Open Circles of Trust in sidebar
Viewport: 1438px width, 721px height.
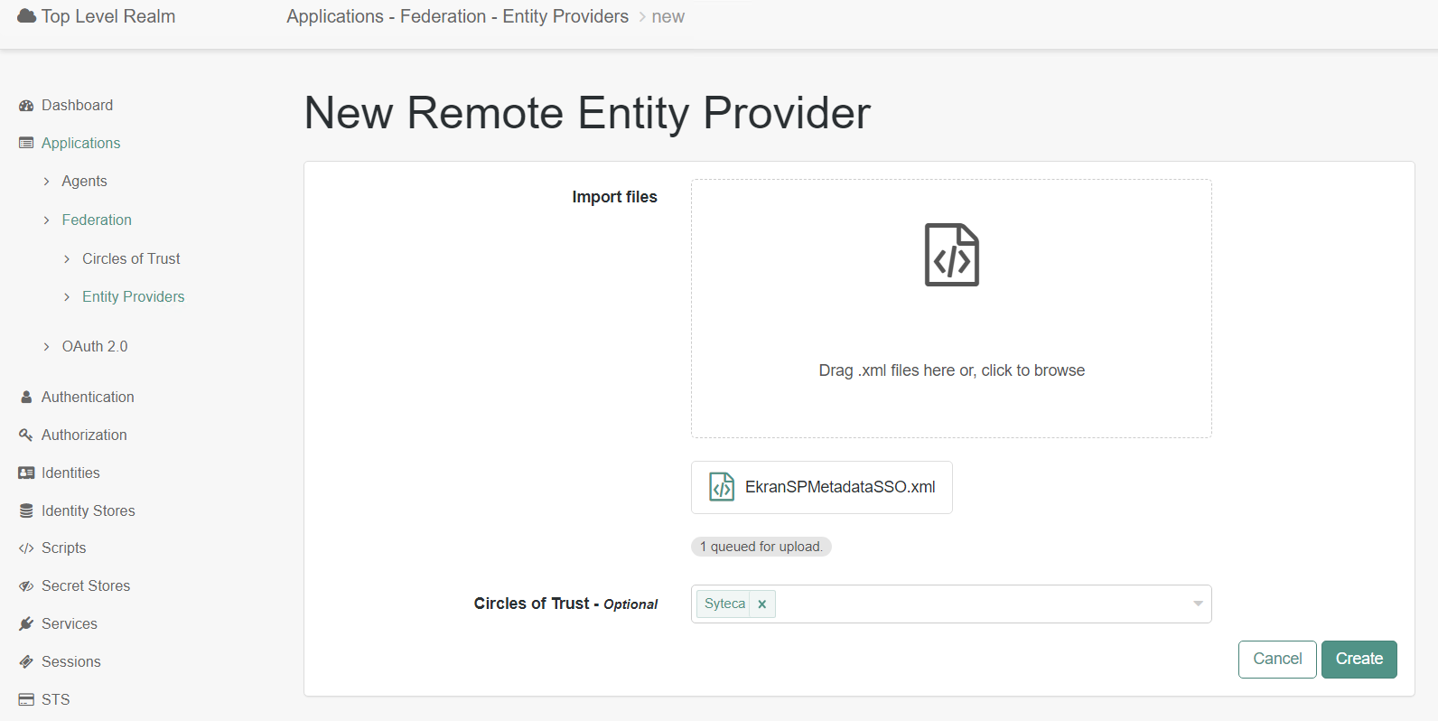[131, 258]
